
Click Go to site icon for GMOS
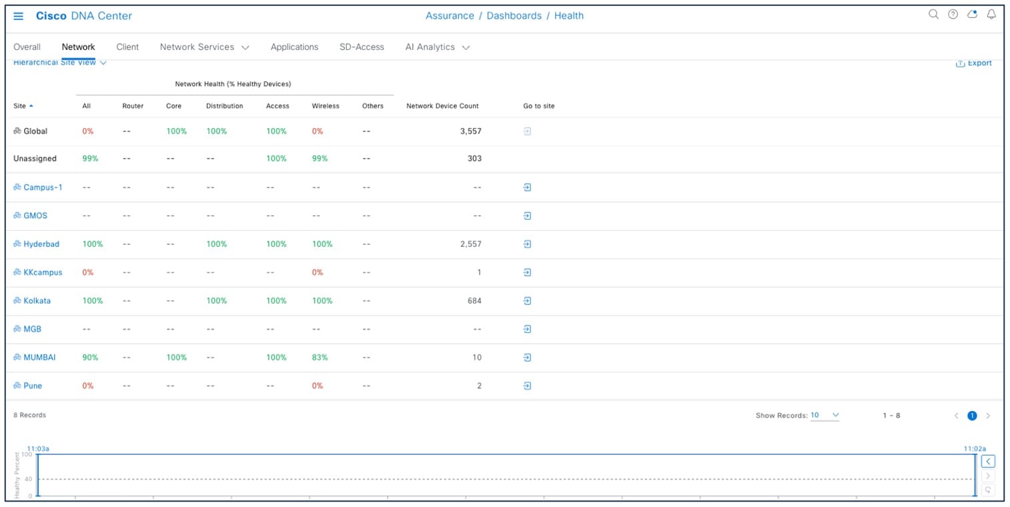(527, 216)
